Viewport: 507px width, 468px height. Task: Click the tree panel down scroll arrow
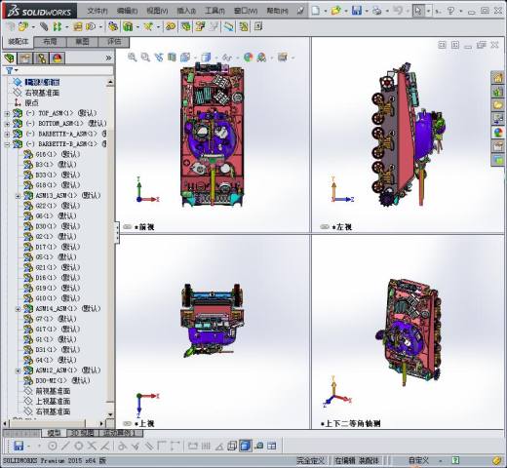(x=110, y=414)
